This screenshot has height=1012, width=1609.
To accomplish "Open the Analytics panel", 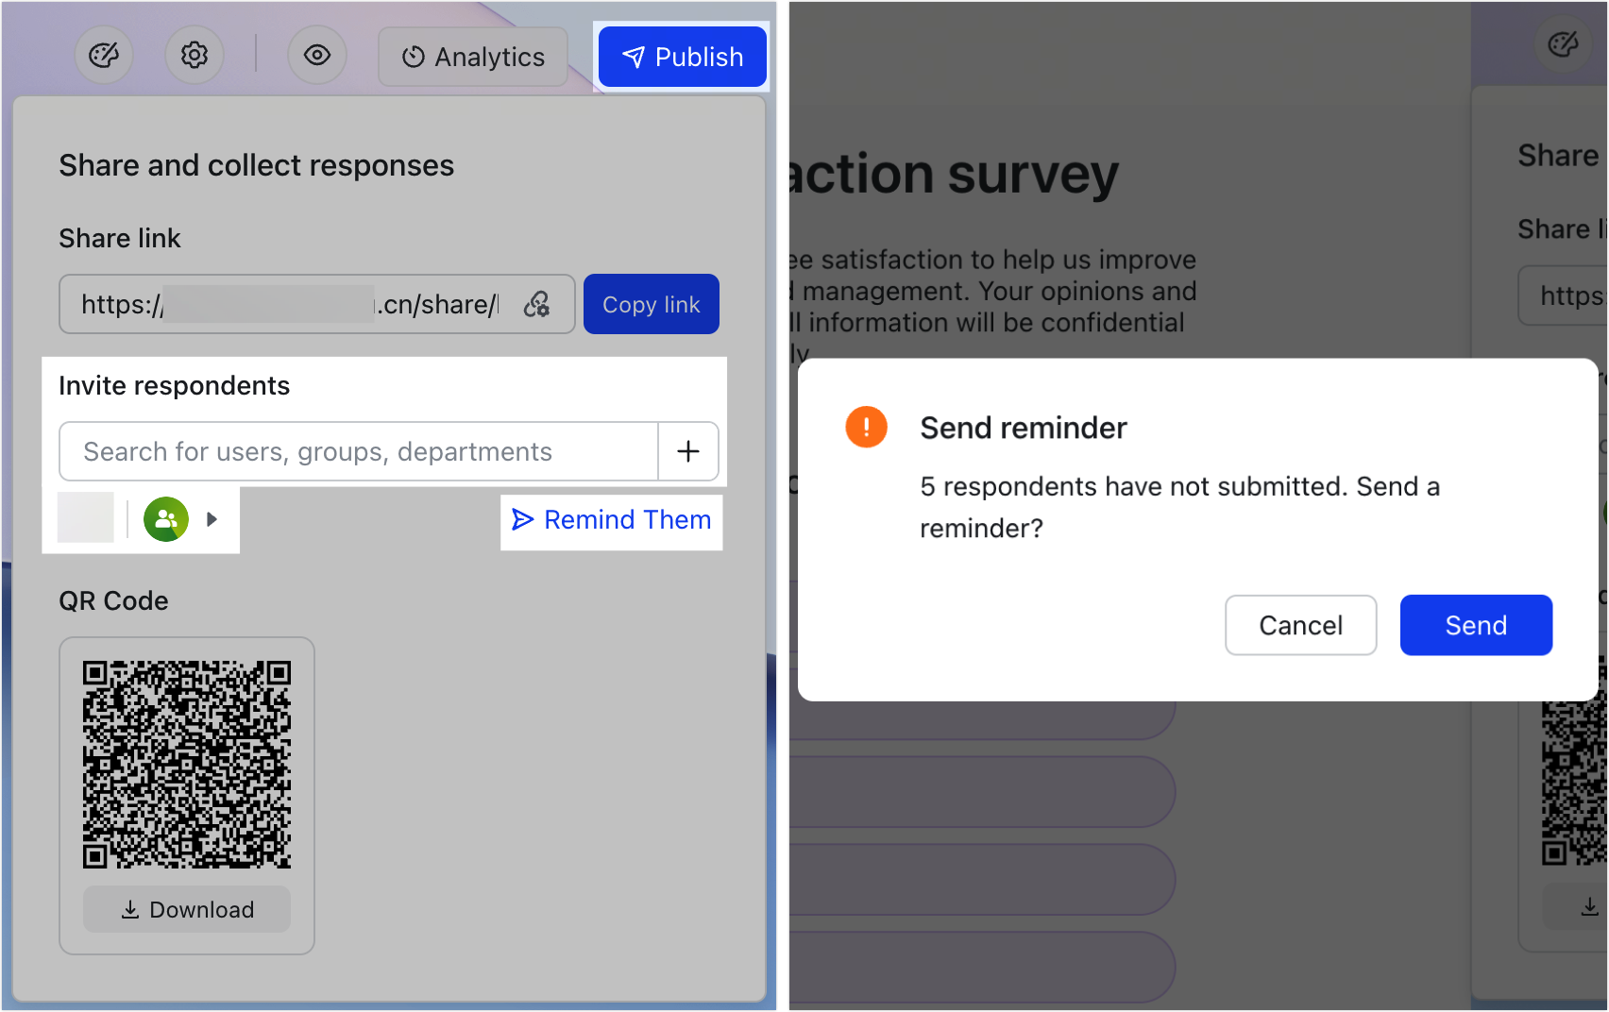I will (x=472, y=57).
